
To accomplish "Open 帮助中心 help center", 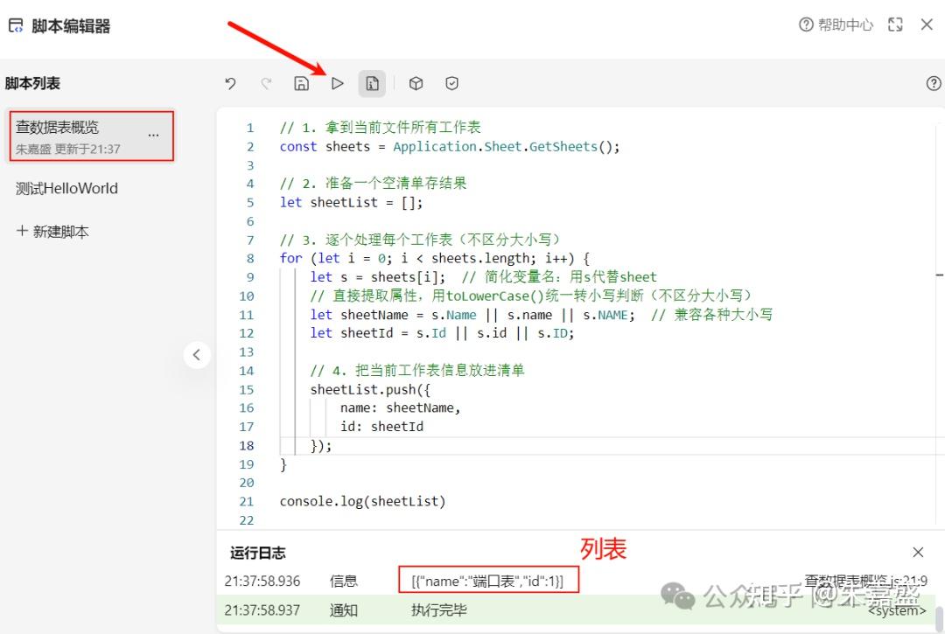I will [836, 24].
